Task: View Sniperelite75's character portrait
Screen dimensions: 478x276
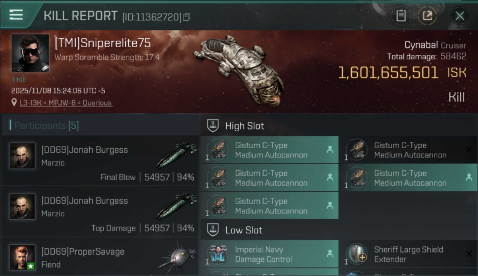Action: tap(30, 53)
